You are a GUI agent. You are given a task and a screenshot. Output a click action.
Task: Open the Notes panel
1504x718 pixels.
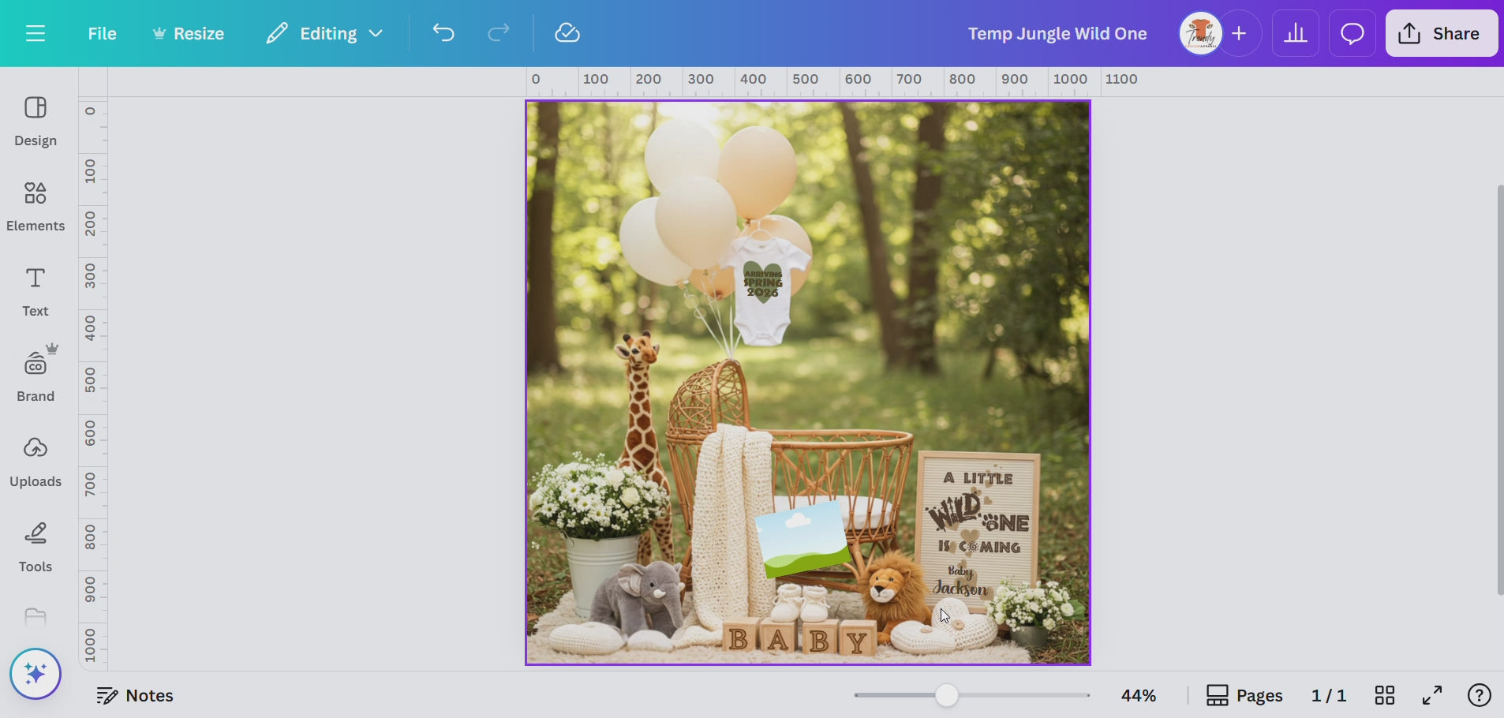pos(135,695)
